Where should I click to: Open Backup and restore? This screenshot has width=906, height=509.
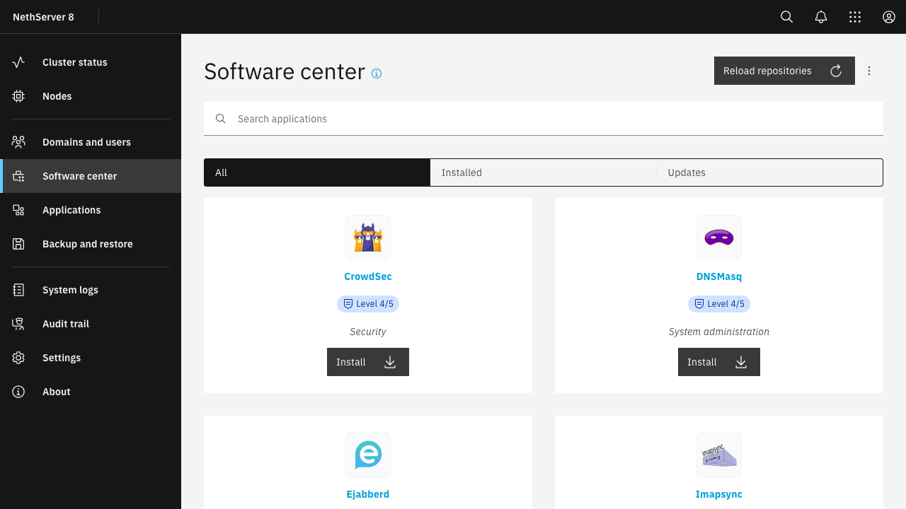(x=91, y=244)
